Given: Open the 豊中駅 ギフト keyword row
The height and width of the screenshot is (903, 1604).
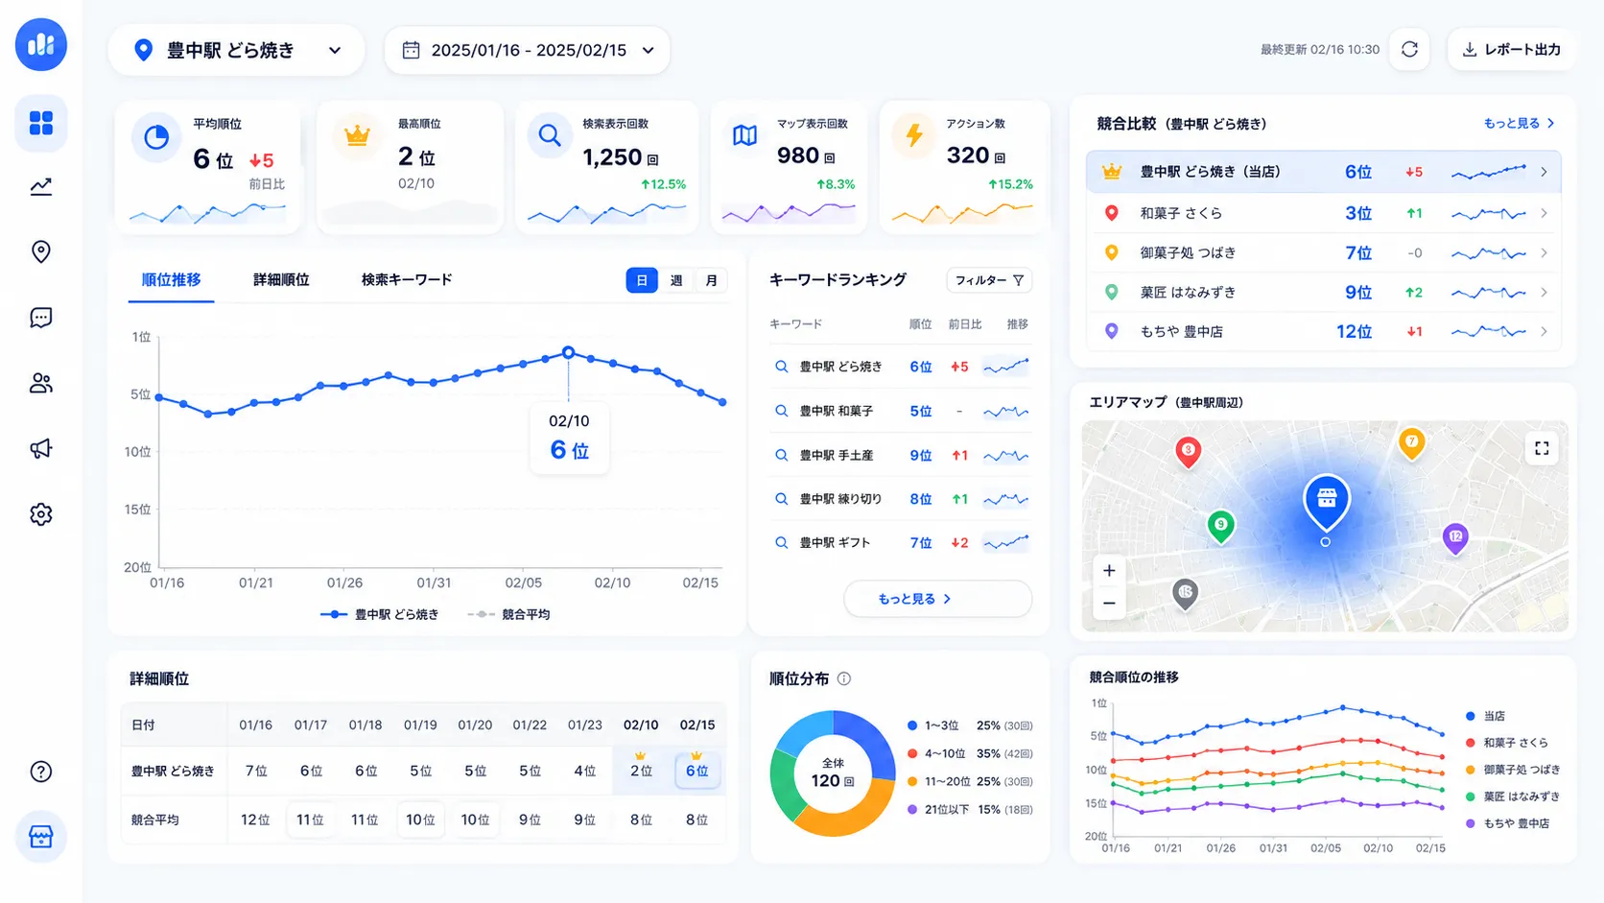Looking at the screenshot, I should point(900,543).
